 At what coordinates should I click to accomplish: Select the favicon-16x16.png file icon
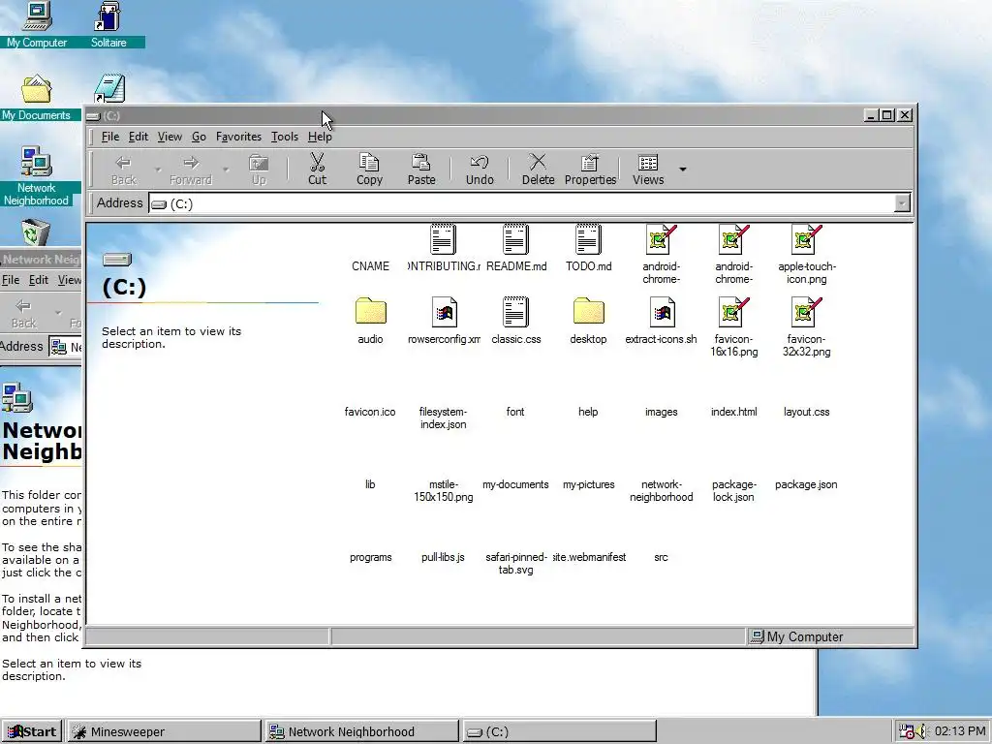(x=734, y=311)
